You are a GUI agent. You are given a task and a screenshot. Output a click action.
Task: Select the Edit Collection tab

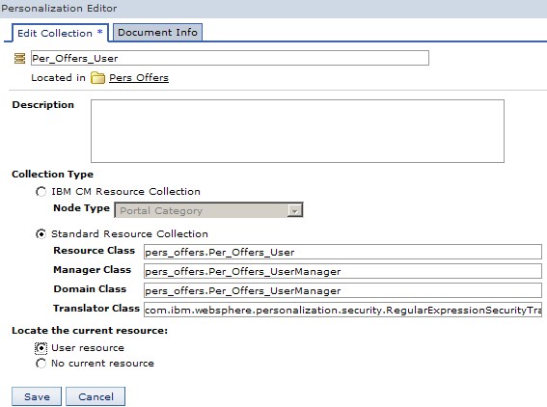[60, 33]
